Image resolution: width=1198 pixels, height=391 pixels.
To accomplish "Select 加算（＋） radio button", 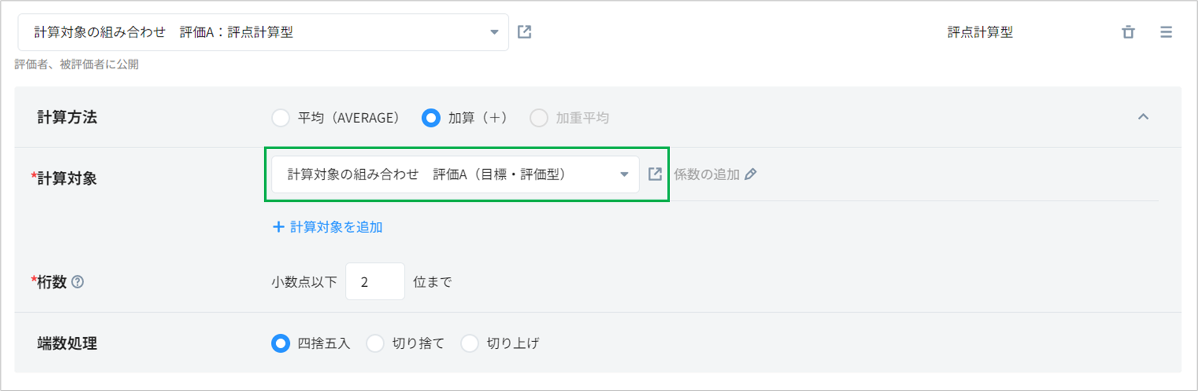I will click(x=430, y=118).
